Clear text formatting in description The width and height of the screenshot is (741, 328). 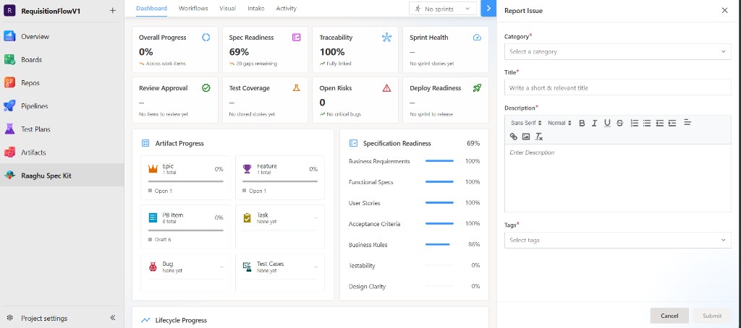(x=538, y=137)
